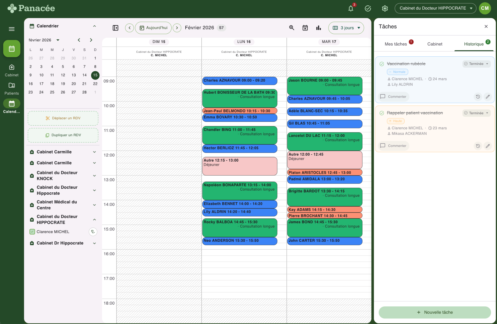This screenshot has height=324, width=497.
Task: Open the 3 jours view dropdown
Action: tap(346, 28)
